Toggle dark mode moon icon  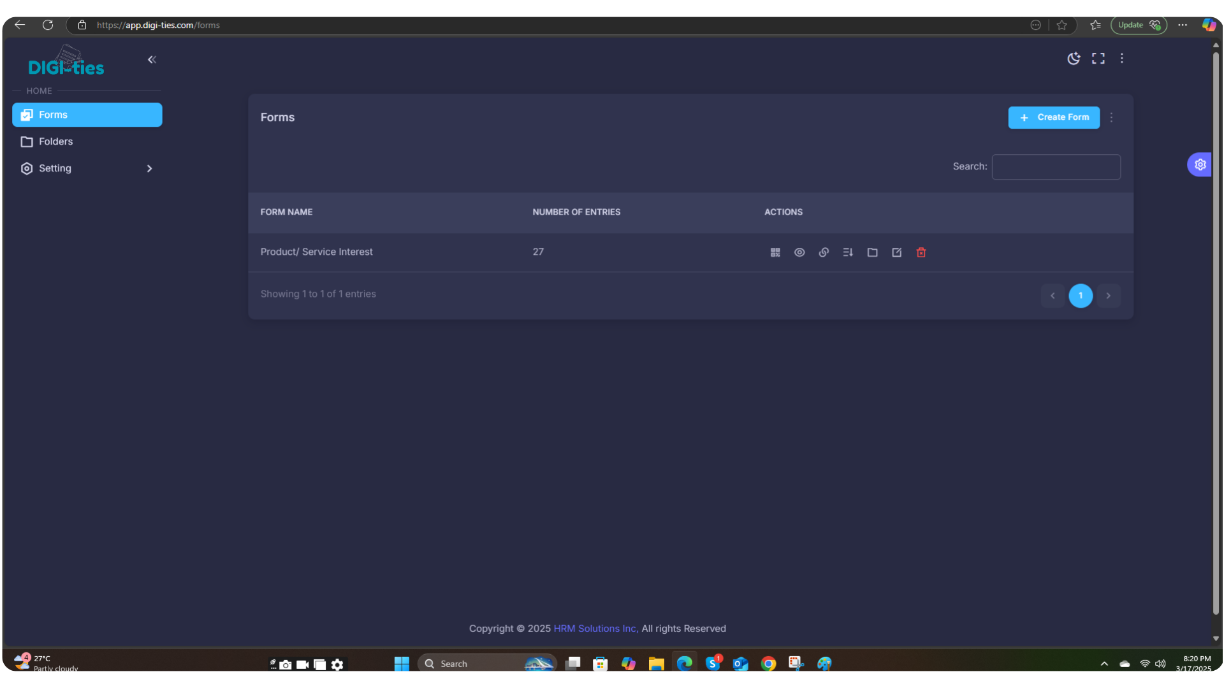pos(1074,59)
